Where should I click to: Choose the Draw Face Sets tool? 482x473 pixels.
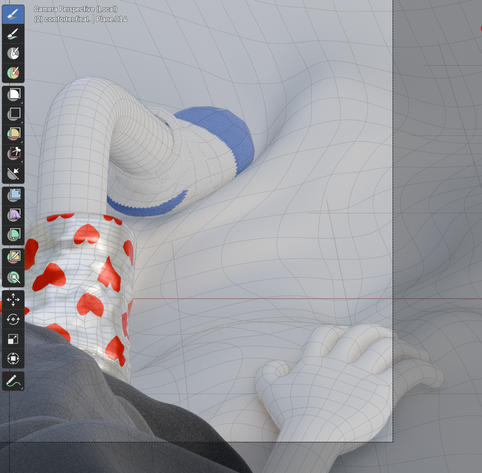pyautogui.click(x=13, y=73)
